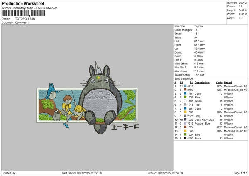Viewport: 249px width, 176px height.
Task: Choose the swatch beside 1715 Red
Action: [x=185, y=105]
